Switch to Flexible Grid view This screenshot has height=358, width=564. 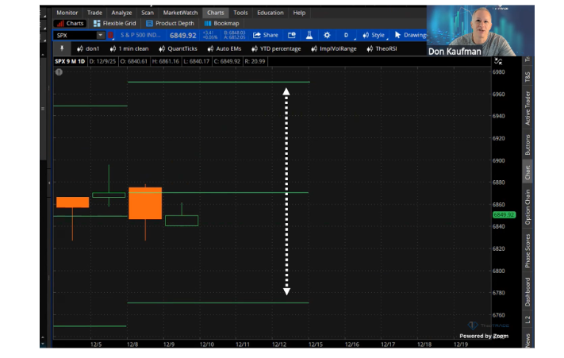tap(115, 23)
